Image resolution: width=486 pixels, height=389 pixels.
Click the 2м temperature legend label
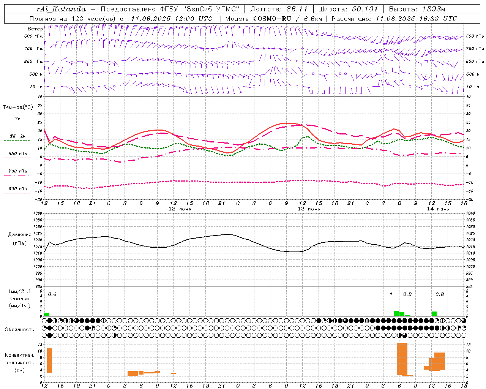(17, 119)
